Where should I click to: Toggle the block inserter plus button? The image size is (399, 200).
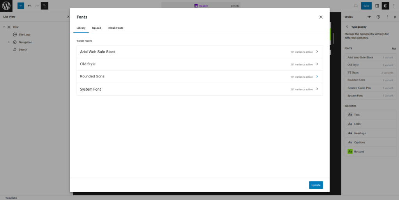coord(21,6)
